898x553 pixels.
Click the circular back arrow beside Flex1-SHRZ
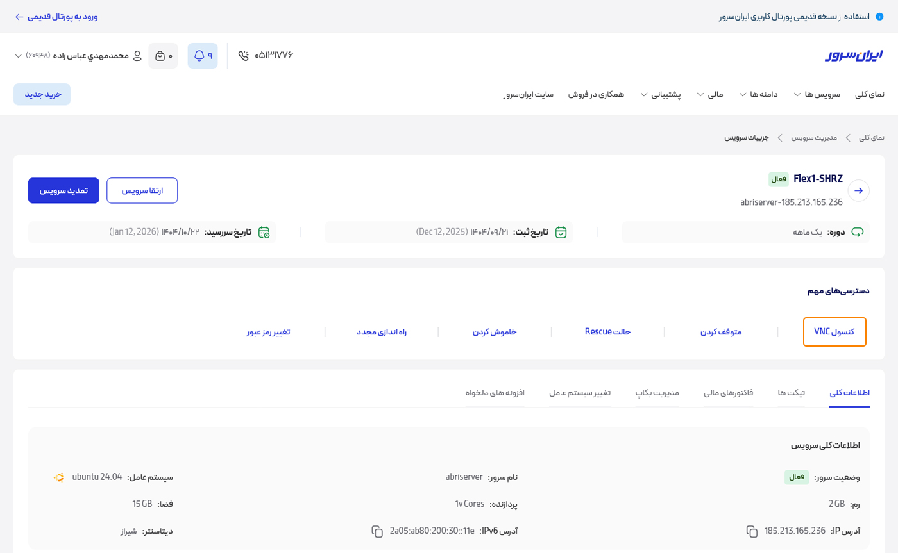(x=858, y=191)
